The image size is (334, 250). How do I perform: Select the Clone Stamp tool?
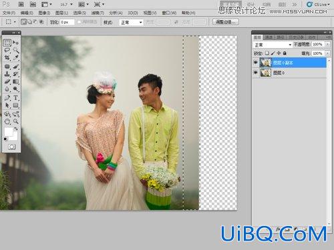click(7, 74)
